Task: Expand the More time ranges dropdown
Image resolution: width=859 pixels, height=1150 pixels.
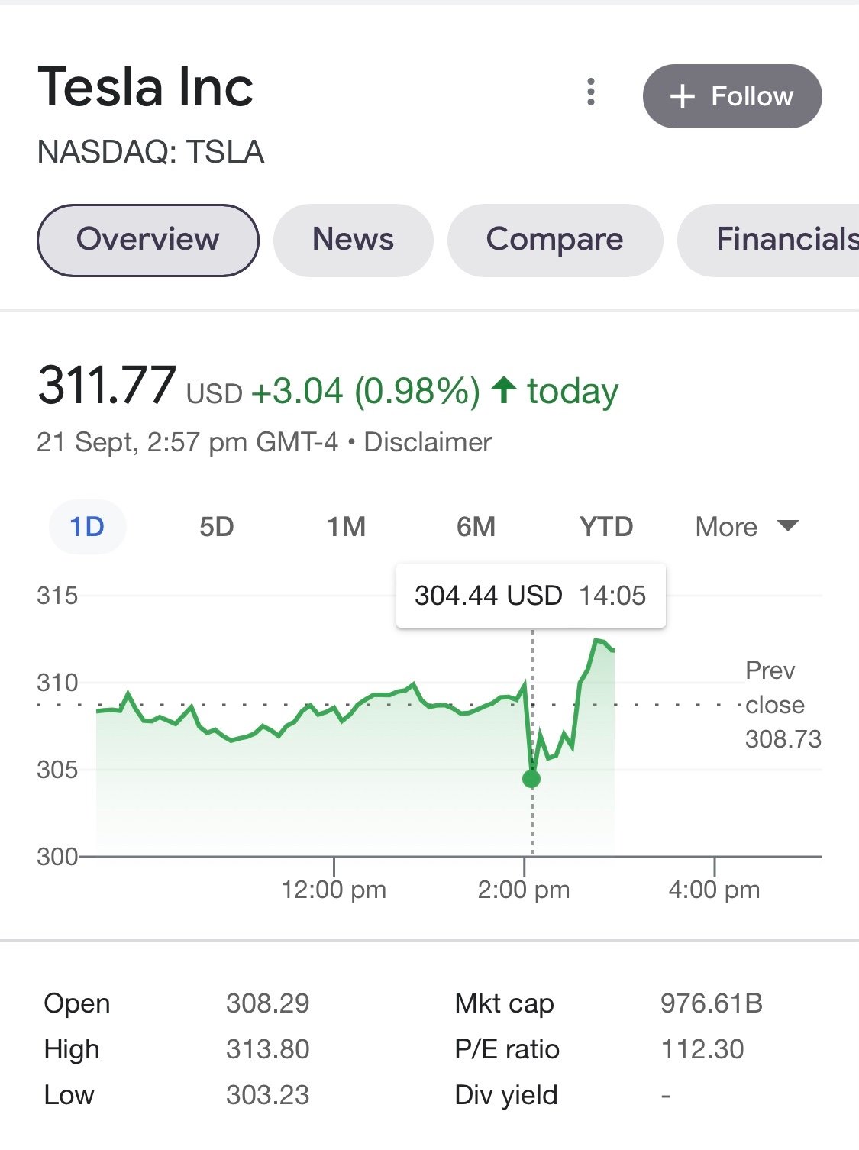Action: point(746,527)
